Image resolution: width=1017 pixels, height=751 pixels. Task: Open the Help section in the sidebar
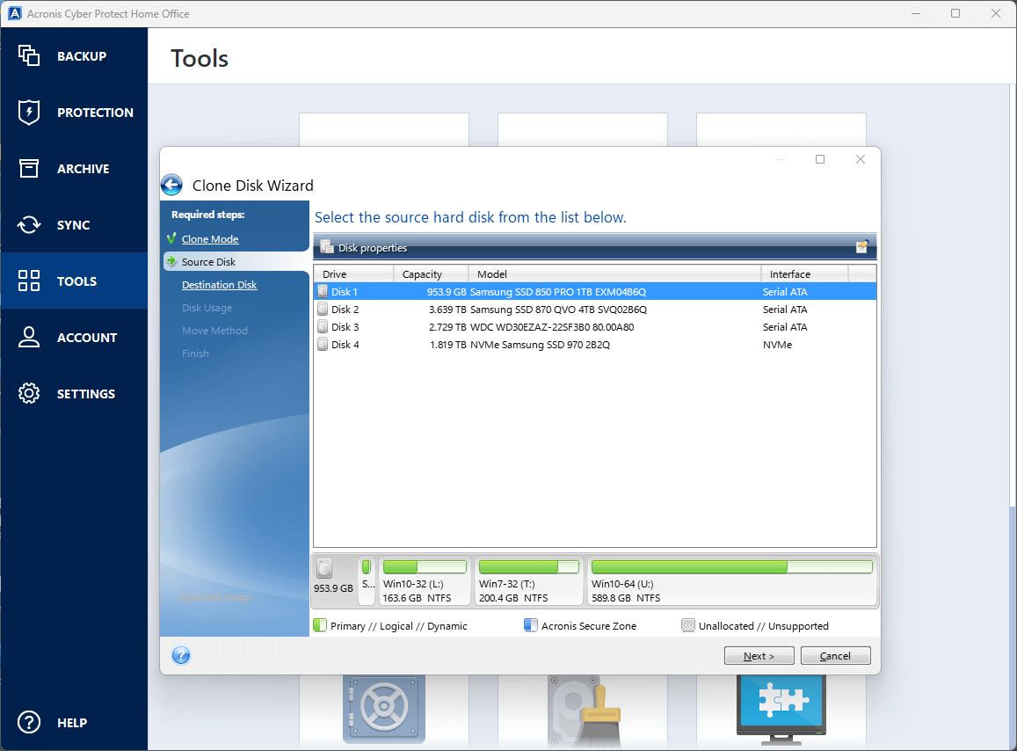(74, 722)
